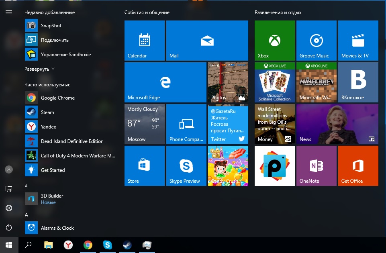Viewport: 386px width, 253px height.
Task: Open the OneNote tile
Action: [317, 166]
